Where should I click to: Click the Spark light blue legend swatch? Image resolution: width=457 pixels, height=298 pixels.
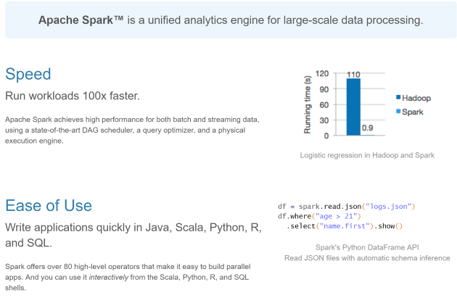(x=398, y=111)
